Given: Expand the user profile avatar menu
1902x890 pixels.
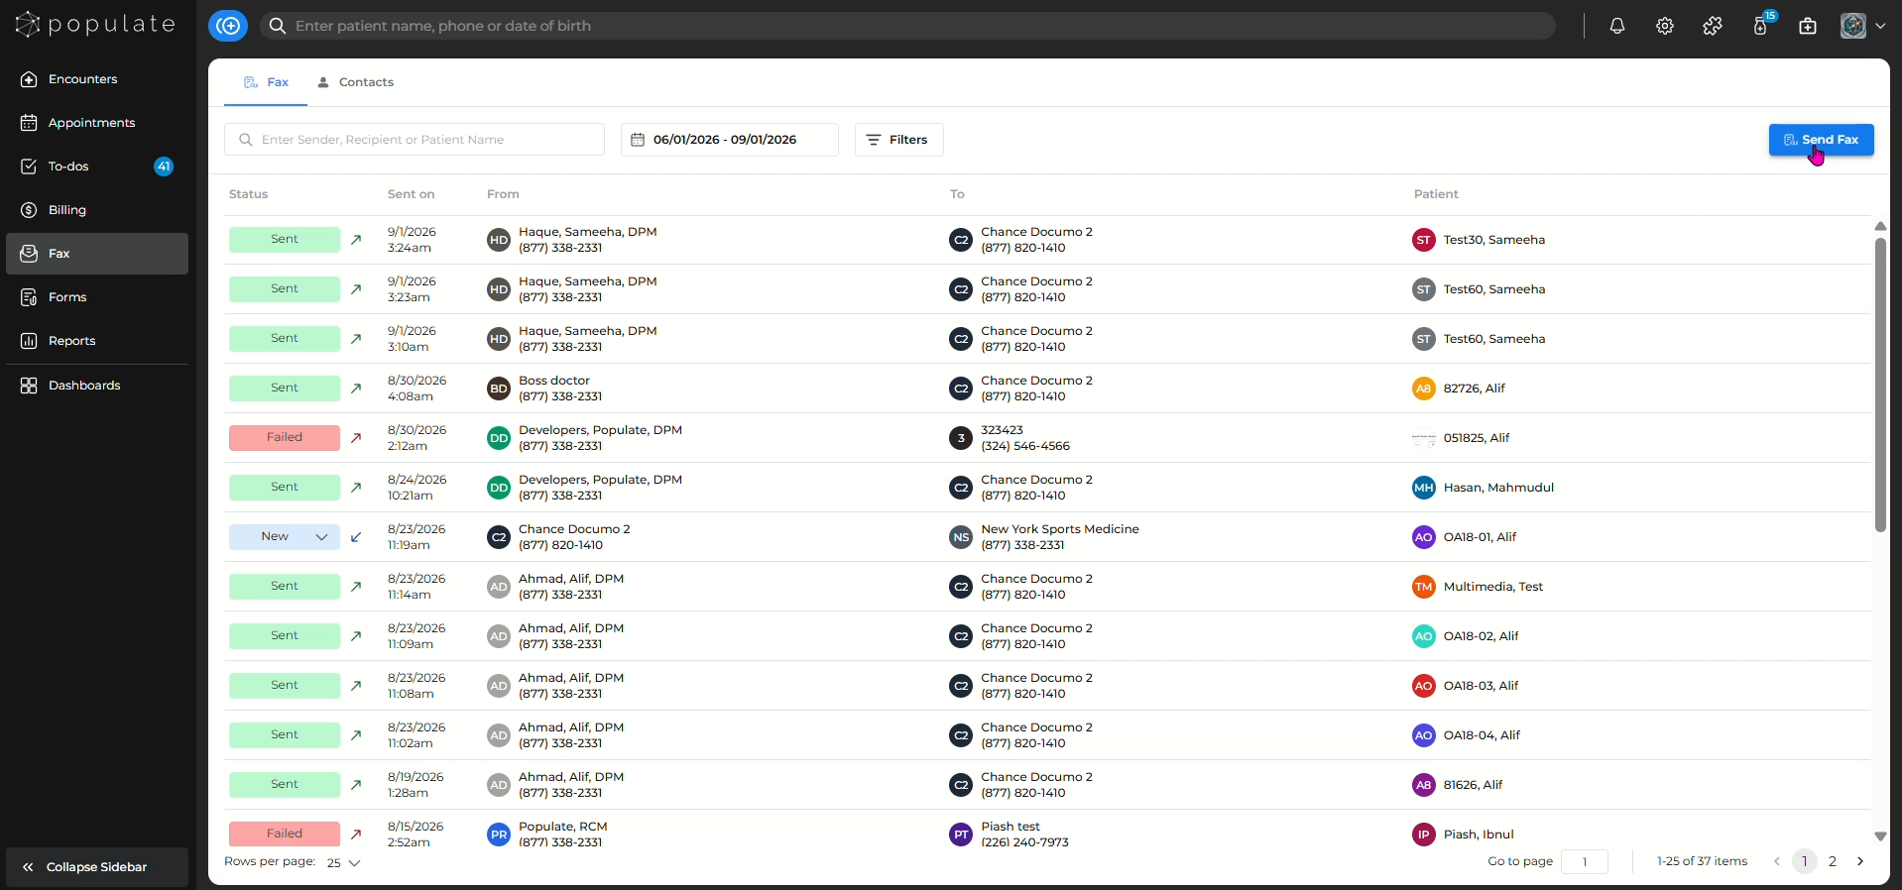Looking at the screenshot, I should click(1863, 27).
